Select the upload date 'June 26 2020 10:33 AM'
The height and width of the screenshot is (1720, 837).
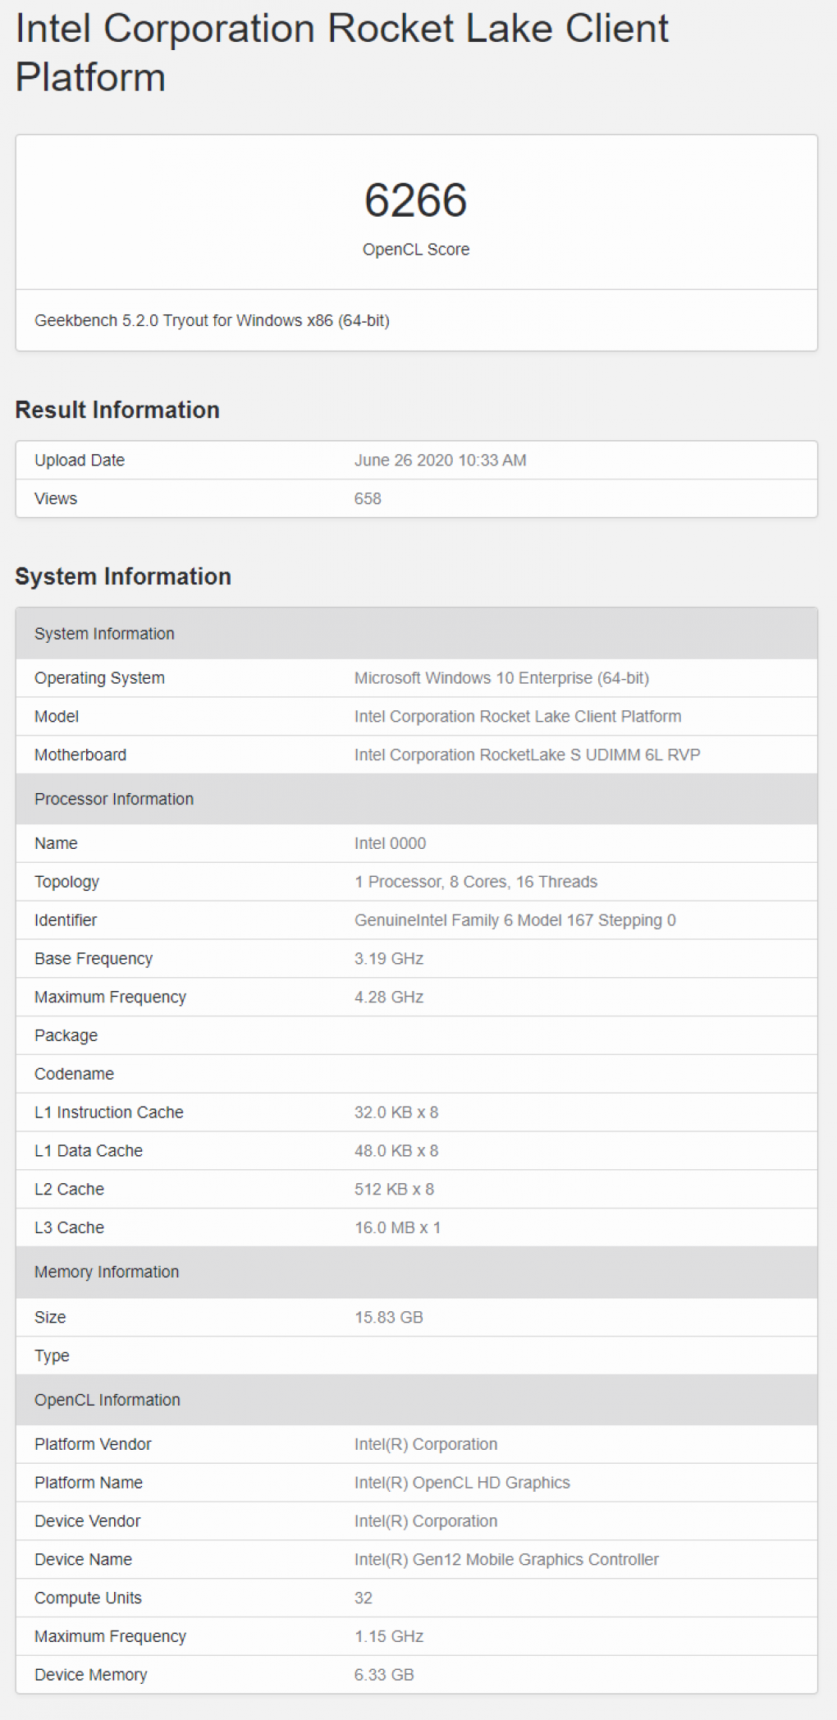(441, 461)
